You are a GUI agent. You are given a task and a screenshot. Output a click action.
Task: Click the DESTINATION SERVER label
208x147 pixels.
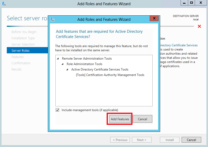click(x=186, y=16)
